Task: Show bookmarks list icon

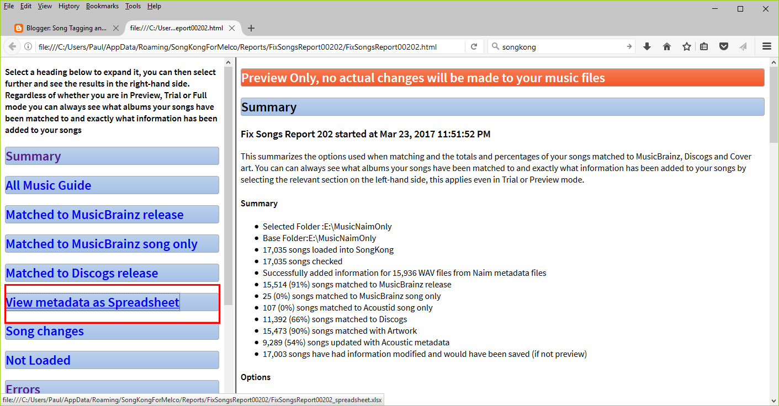Action: [x=704, y=47]
